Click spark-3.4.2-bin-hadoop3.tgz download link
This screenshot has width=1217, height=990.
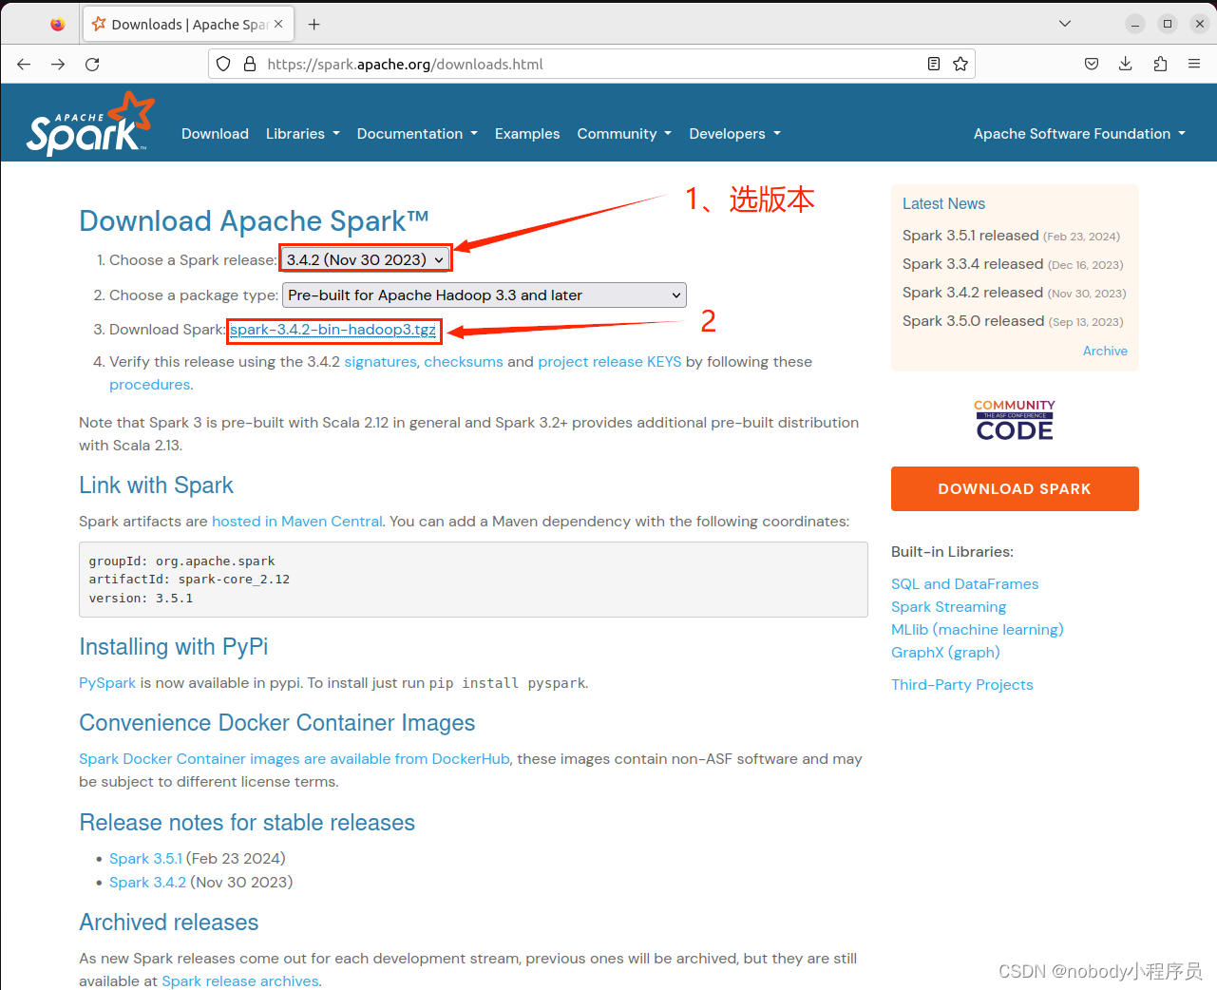click(333, 330)
